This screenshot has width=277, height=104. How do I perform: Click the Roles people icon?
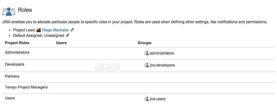pyautogui.click(x=9, y=12)
